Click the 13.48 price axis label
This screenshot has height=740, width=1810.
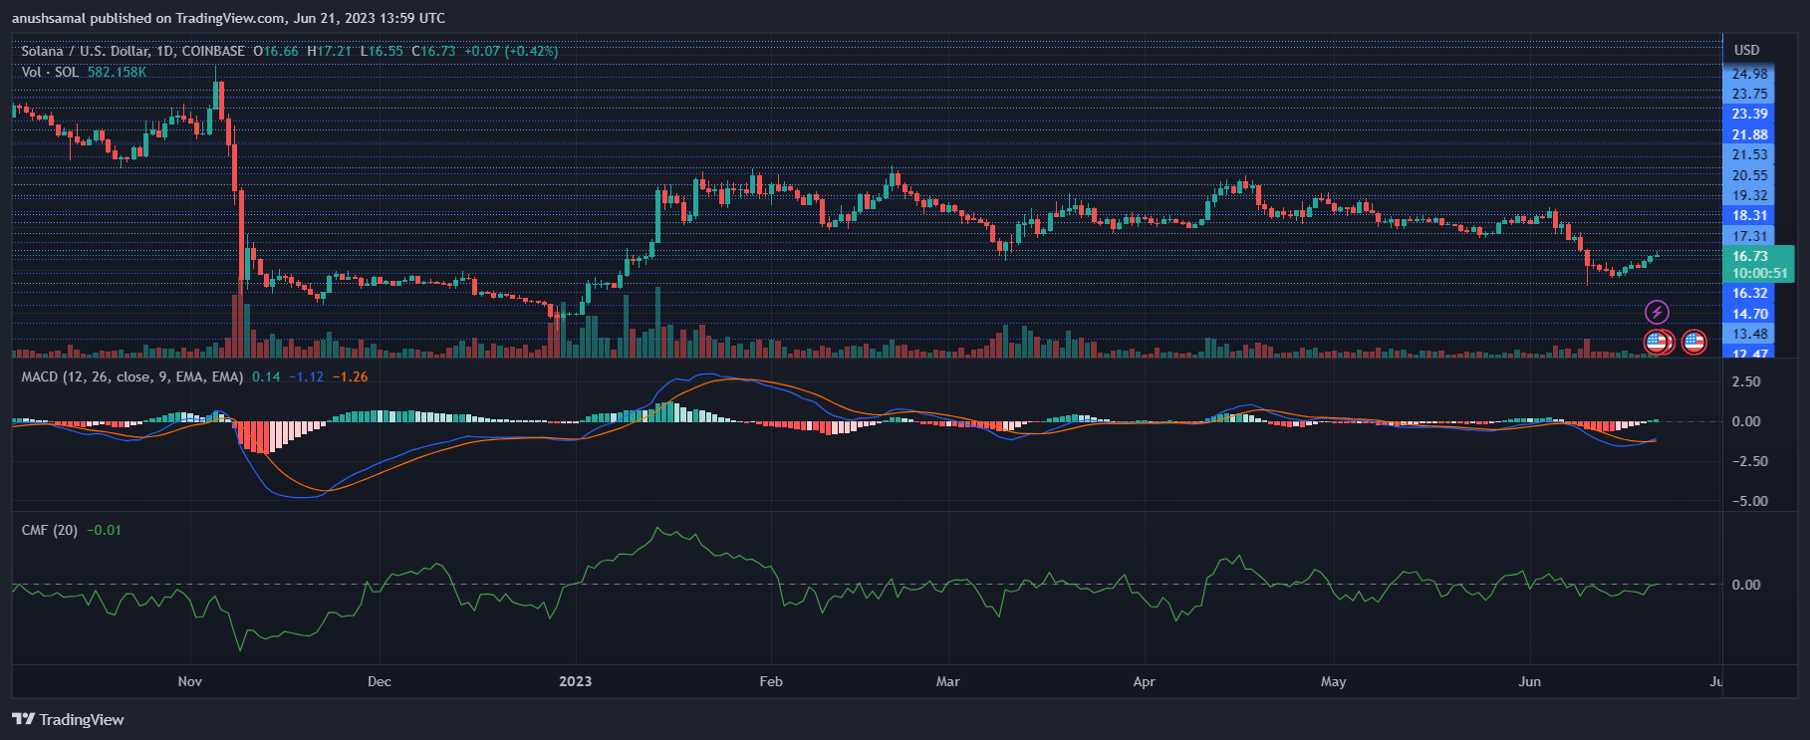click(x=1750, y=334)
